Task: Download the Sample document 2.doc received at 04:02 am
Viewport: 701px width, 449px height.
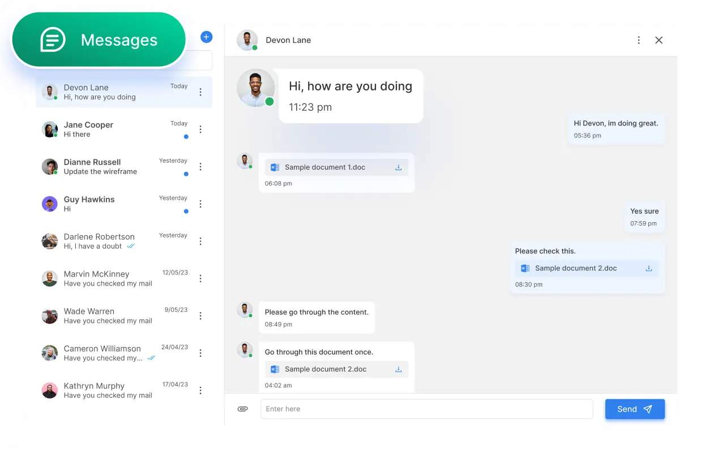Action: tap(398, 369)
